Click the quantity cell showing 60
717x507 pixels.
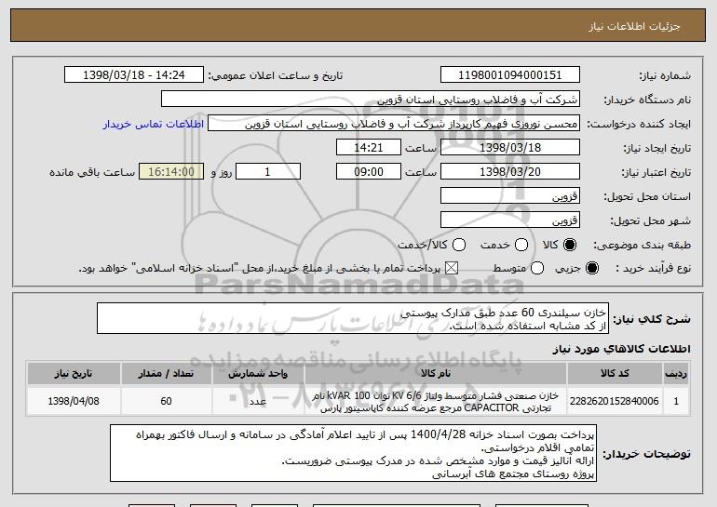click(x=166, y=401)
